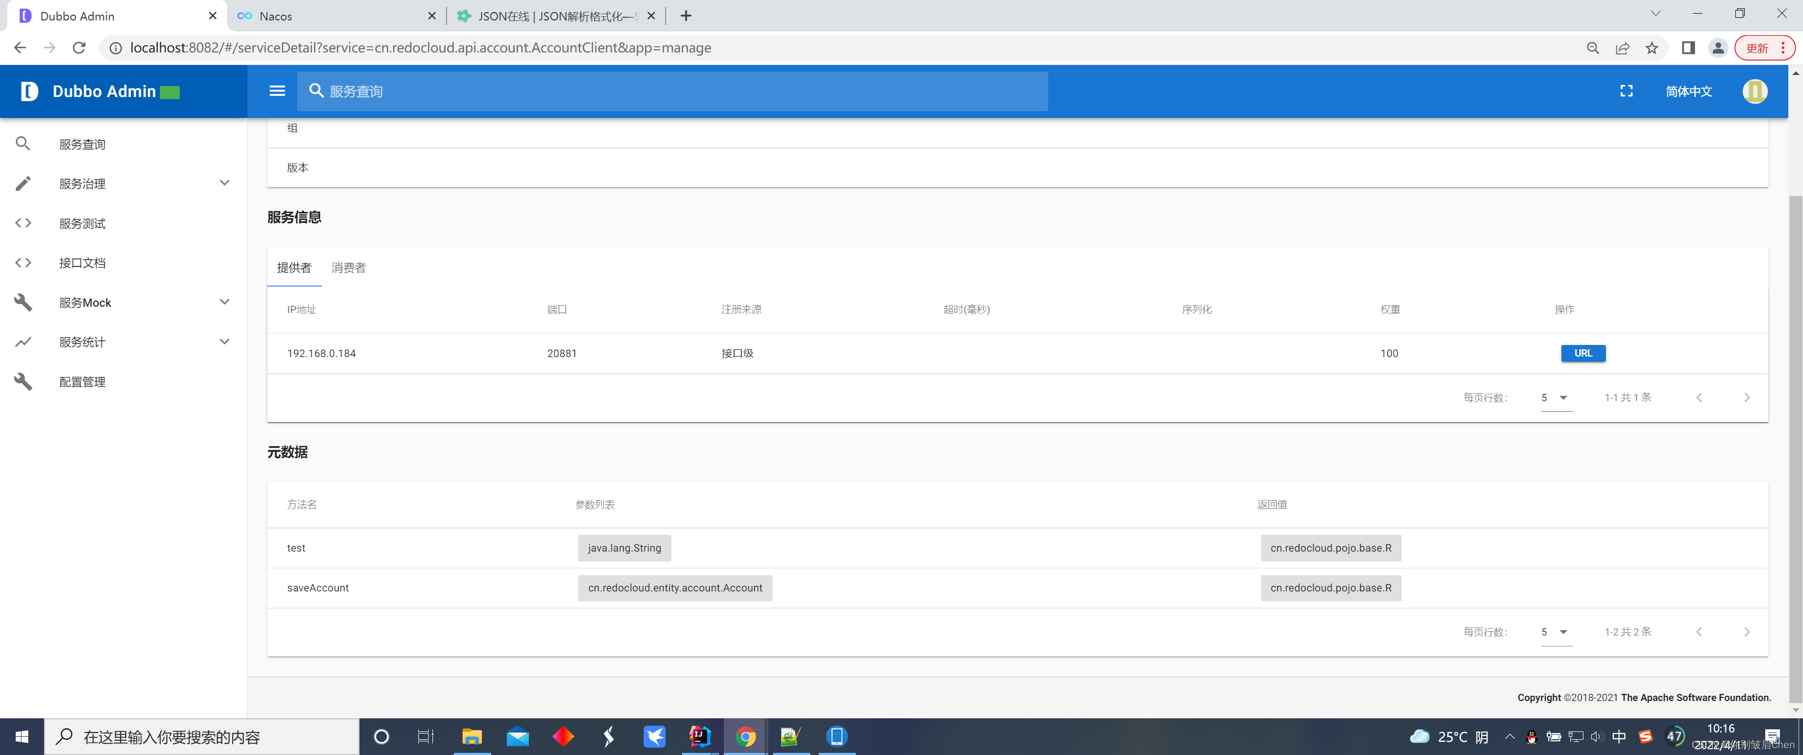Image resolution: width=1803 pixels, height=755 pixels.
Task: Click the hamburger menu icon in header
Action: coord(277,91)
